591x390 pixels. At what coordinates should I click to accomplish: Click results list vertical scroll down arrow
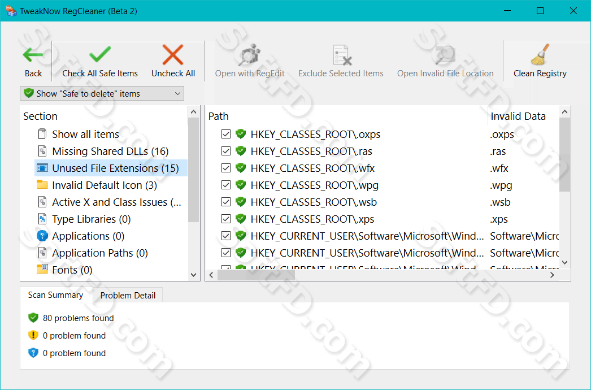[564, 262]
